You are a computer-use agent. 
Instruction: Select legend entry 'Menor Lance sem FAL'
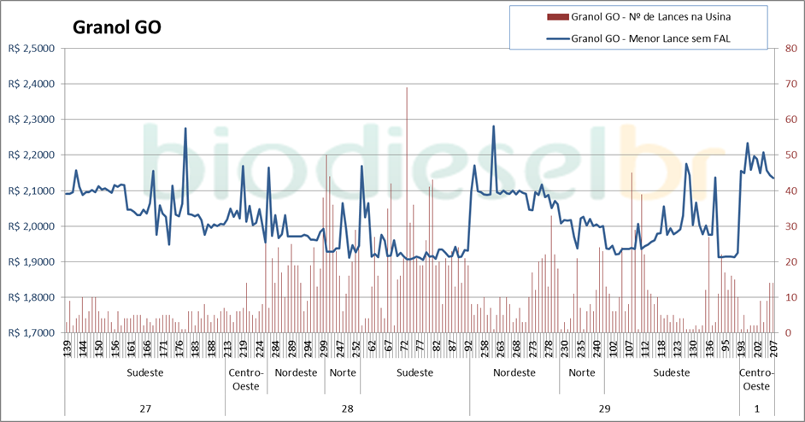click(x=651, y=38)
